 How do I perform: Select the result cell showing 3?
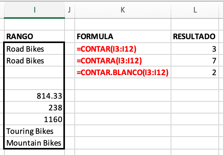coord(195,49)
